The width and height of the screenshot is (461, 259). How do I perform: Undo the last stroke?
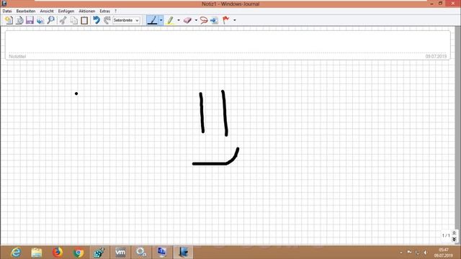click(97, 20)
